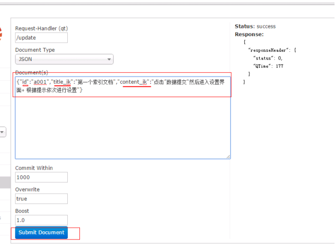Click the Status: success text
Image resolution: width=335 pixels, height=246 pixels.
(x=255, y=26)
